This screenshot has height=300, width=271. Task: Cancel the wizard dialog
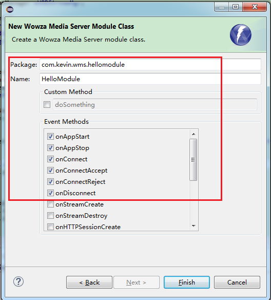coord(237,282)
